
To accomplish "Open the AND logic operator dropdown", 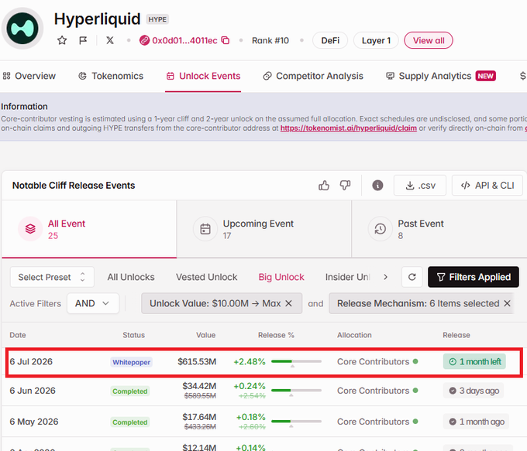I will click(x=93, y=303).
